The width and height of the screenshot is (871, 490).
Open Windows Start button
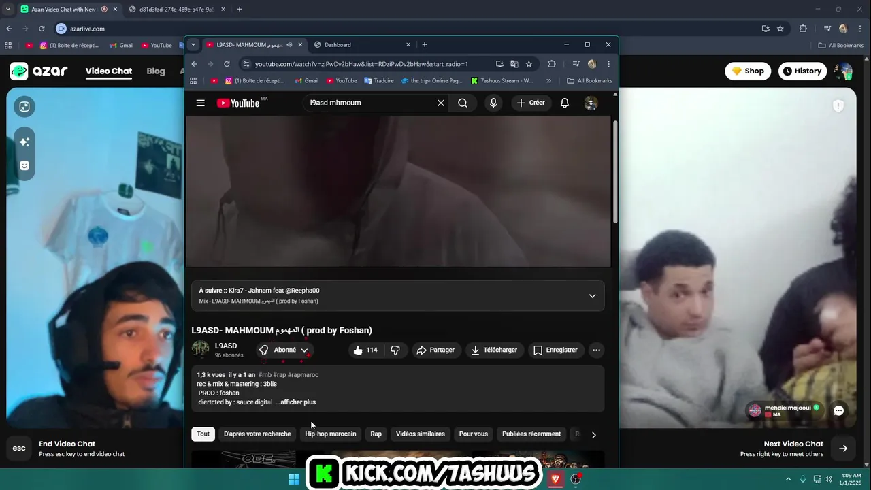[x=294, y=479]
